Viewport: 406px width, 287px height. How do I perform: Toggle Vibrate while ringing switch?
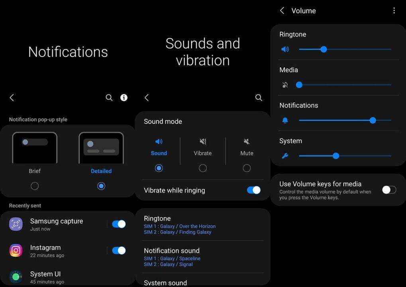point(253,190)
